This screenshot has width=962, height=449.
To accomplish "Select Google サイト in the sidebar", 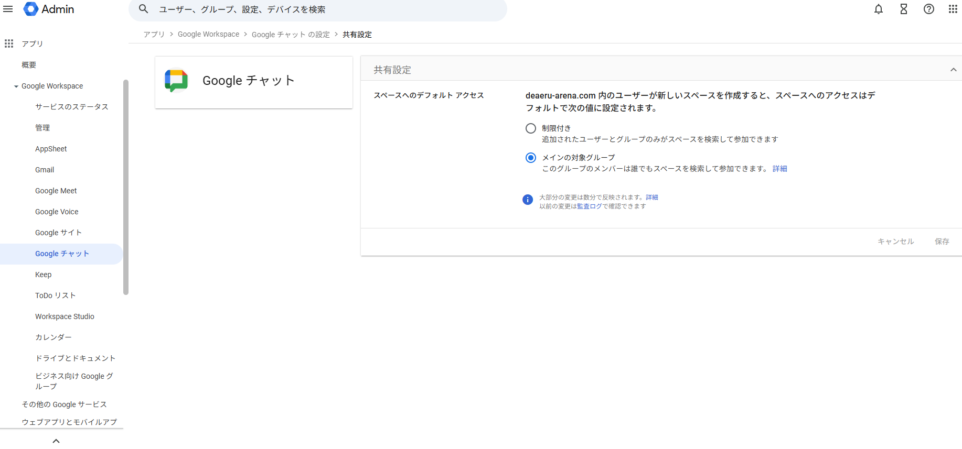I will 58,233.
